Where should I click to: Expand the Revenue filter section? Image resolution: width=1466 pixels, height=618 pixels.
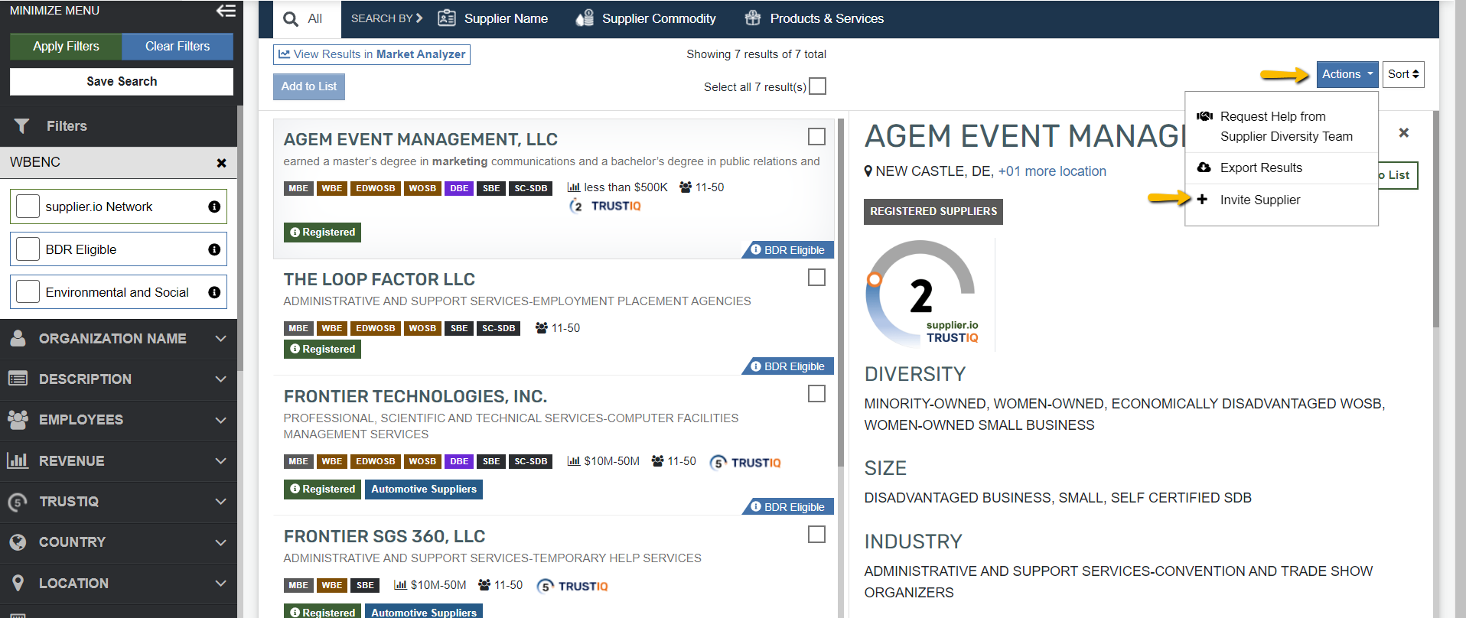click(119, 461)
